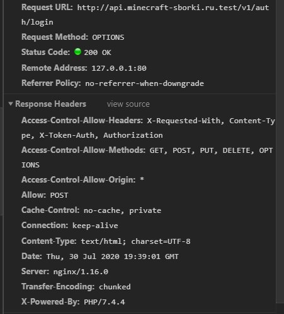
Task: Click the Date header timestamp
Action: [113, 257]
